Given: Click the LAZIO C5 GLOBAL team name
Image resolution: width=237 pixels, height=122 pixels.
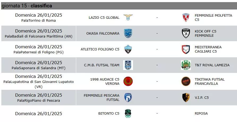Looking at the screenshot, I should (104, 18).
